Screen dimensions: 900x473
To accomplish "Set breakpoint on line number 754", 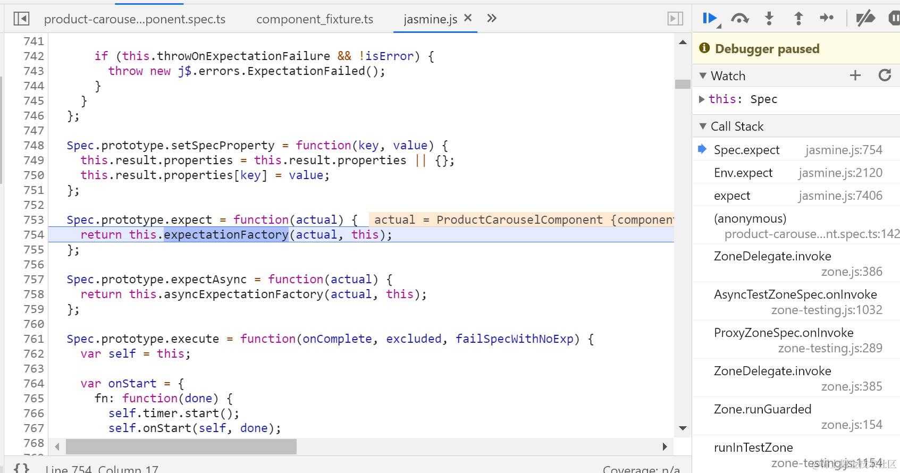I will (x=34, y=235).
